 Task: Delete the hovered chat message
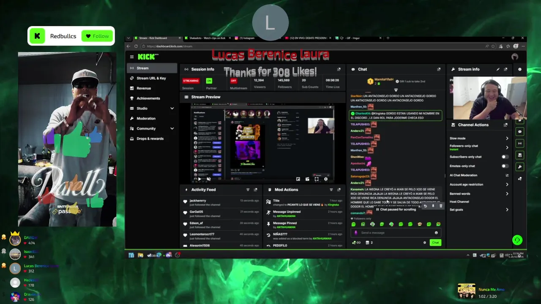[x=440, y=206]
